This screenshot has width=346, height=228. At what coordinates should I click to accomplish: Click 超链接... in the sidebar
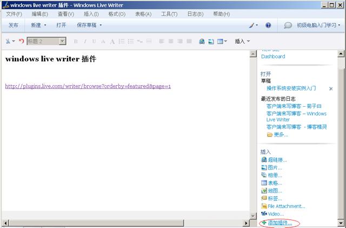point(274,160)
